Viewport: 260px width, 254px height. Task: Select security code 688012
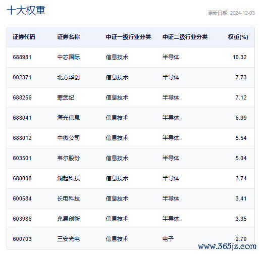22,138
